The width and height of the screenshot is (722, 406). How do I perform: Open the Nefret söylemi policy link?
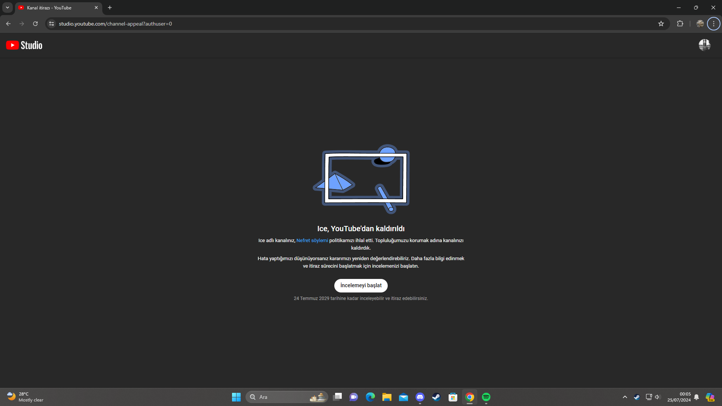click(x=312, y=241)
